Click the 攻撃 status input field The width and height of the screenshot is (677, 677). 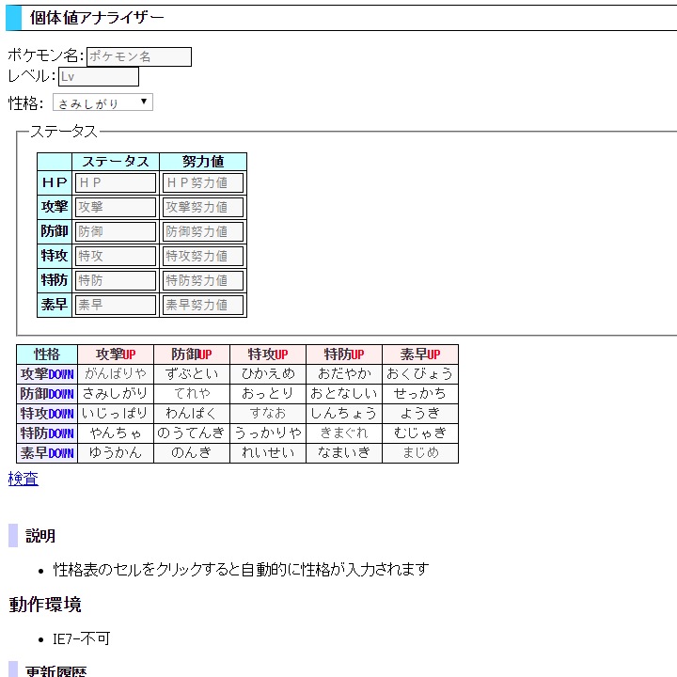pos(116,207)
